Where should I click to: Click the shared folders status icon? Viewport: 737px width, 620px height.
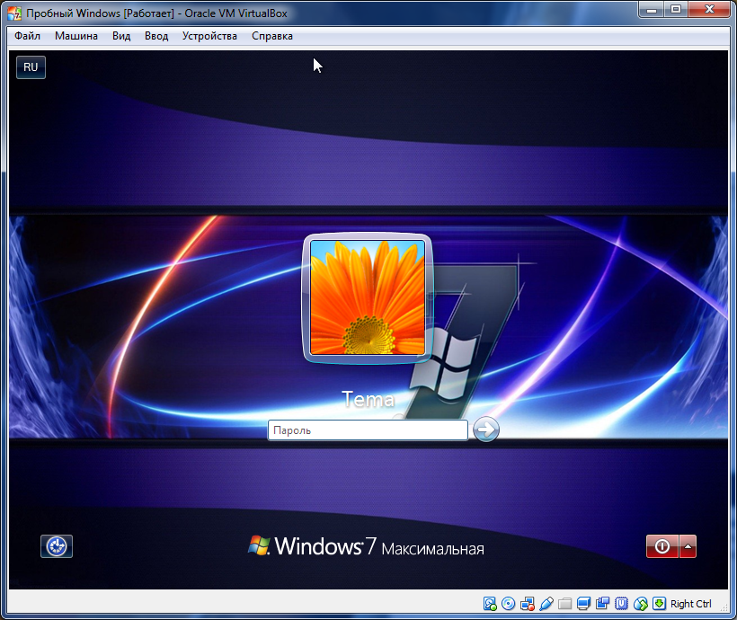pos(566,604)
